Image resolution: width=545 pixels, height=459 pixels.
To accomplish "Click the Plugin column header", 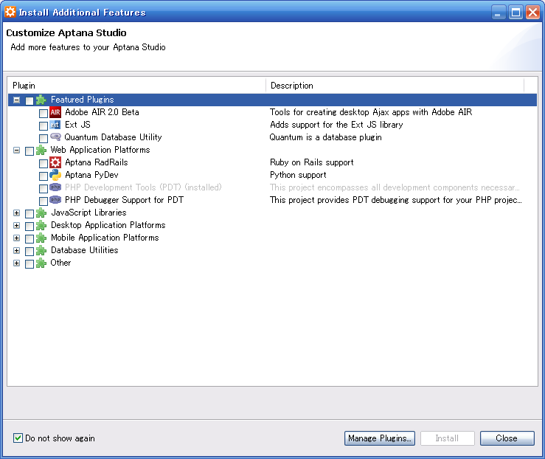I will 136,86.
